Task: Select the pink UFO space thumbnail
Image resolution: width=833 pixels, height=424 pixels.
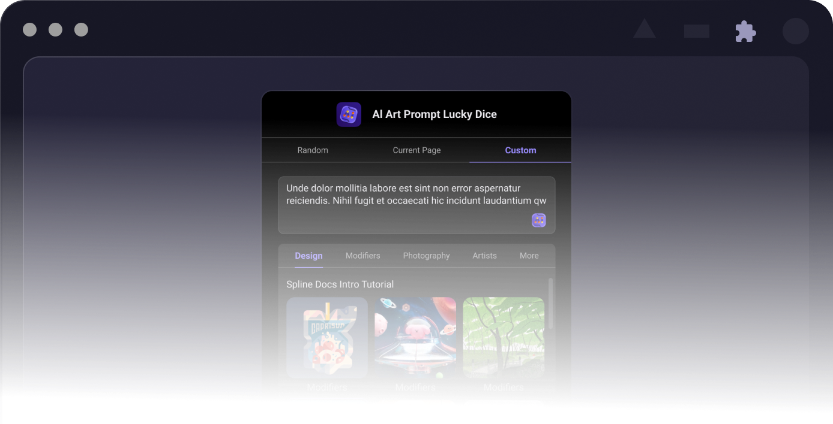Action: pyautogui.click(x=415, y=338)
